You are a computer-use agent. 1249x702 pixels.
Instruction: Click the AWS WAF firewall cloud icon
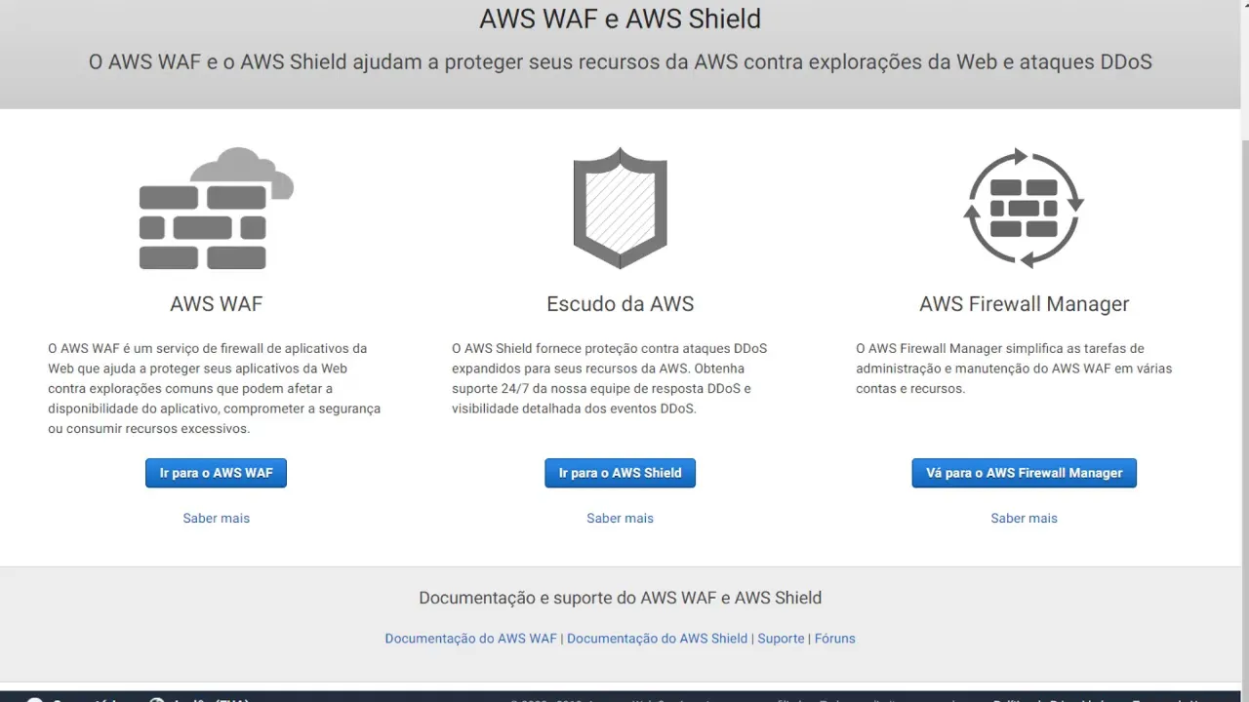coord(216,209)
